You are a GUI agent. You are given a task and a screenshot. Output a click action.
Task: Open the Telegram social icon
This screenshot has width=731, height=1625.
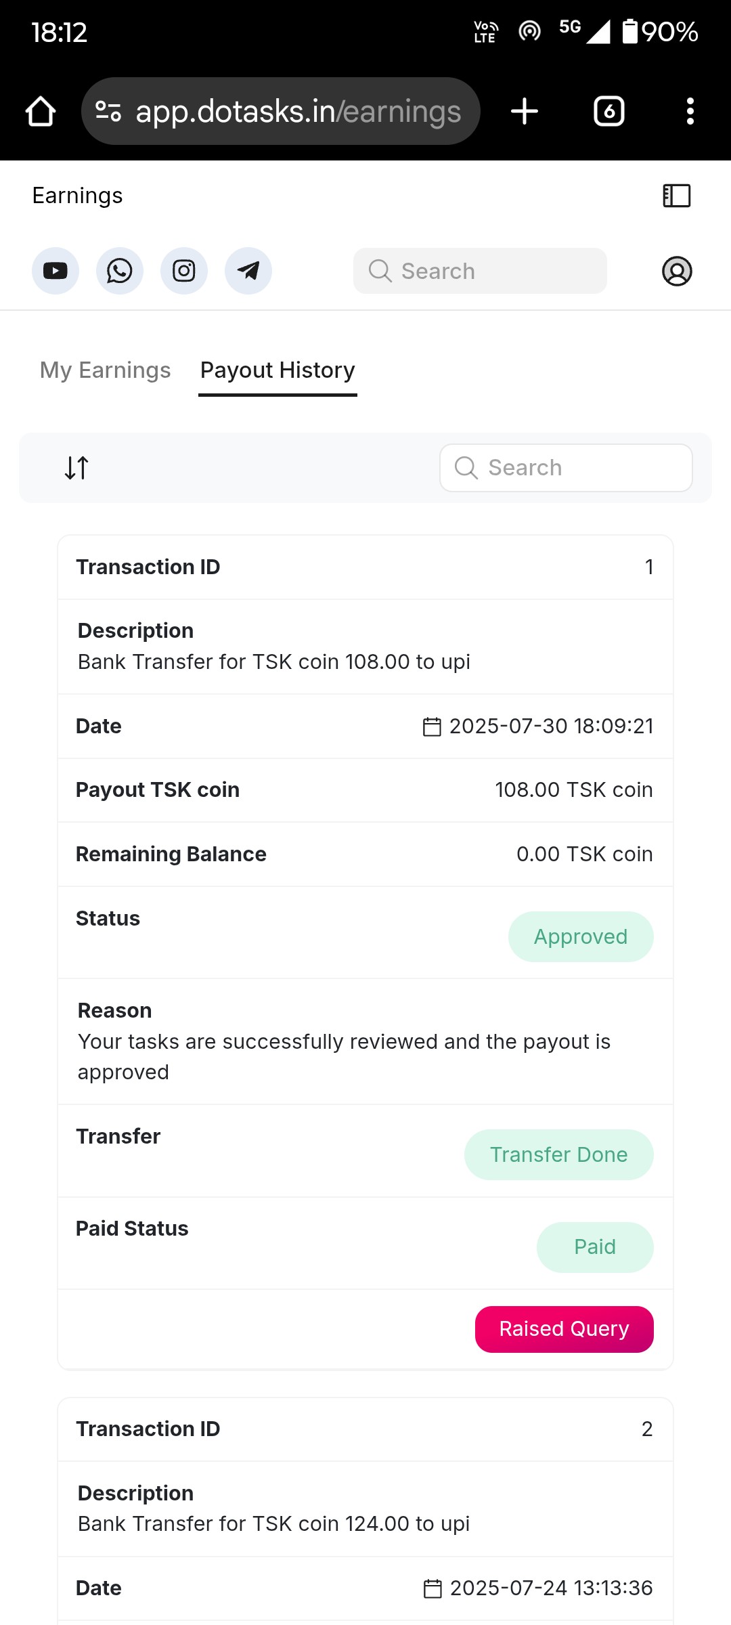point(248,271)
